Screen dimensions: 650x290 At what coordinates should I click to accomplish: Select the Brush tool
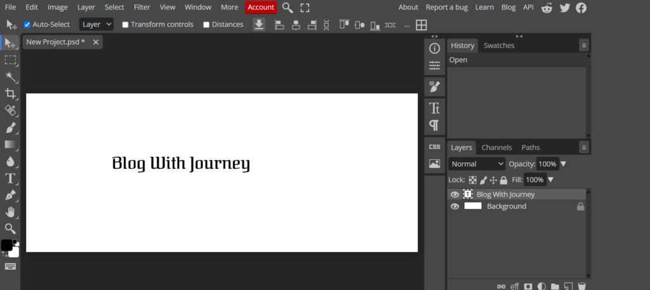pyautogui.click(x=10, y=128)
